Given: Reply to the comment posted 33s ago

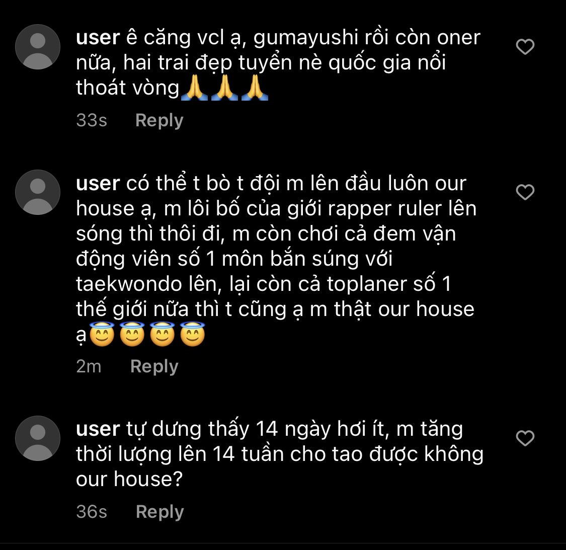Looking at the screenshot, I should point(159,120).
